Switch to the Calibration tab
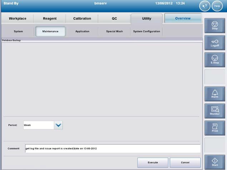This screenshot has width=227, height=170. (82, 19)
